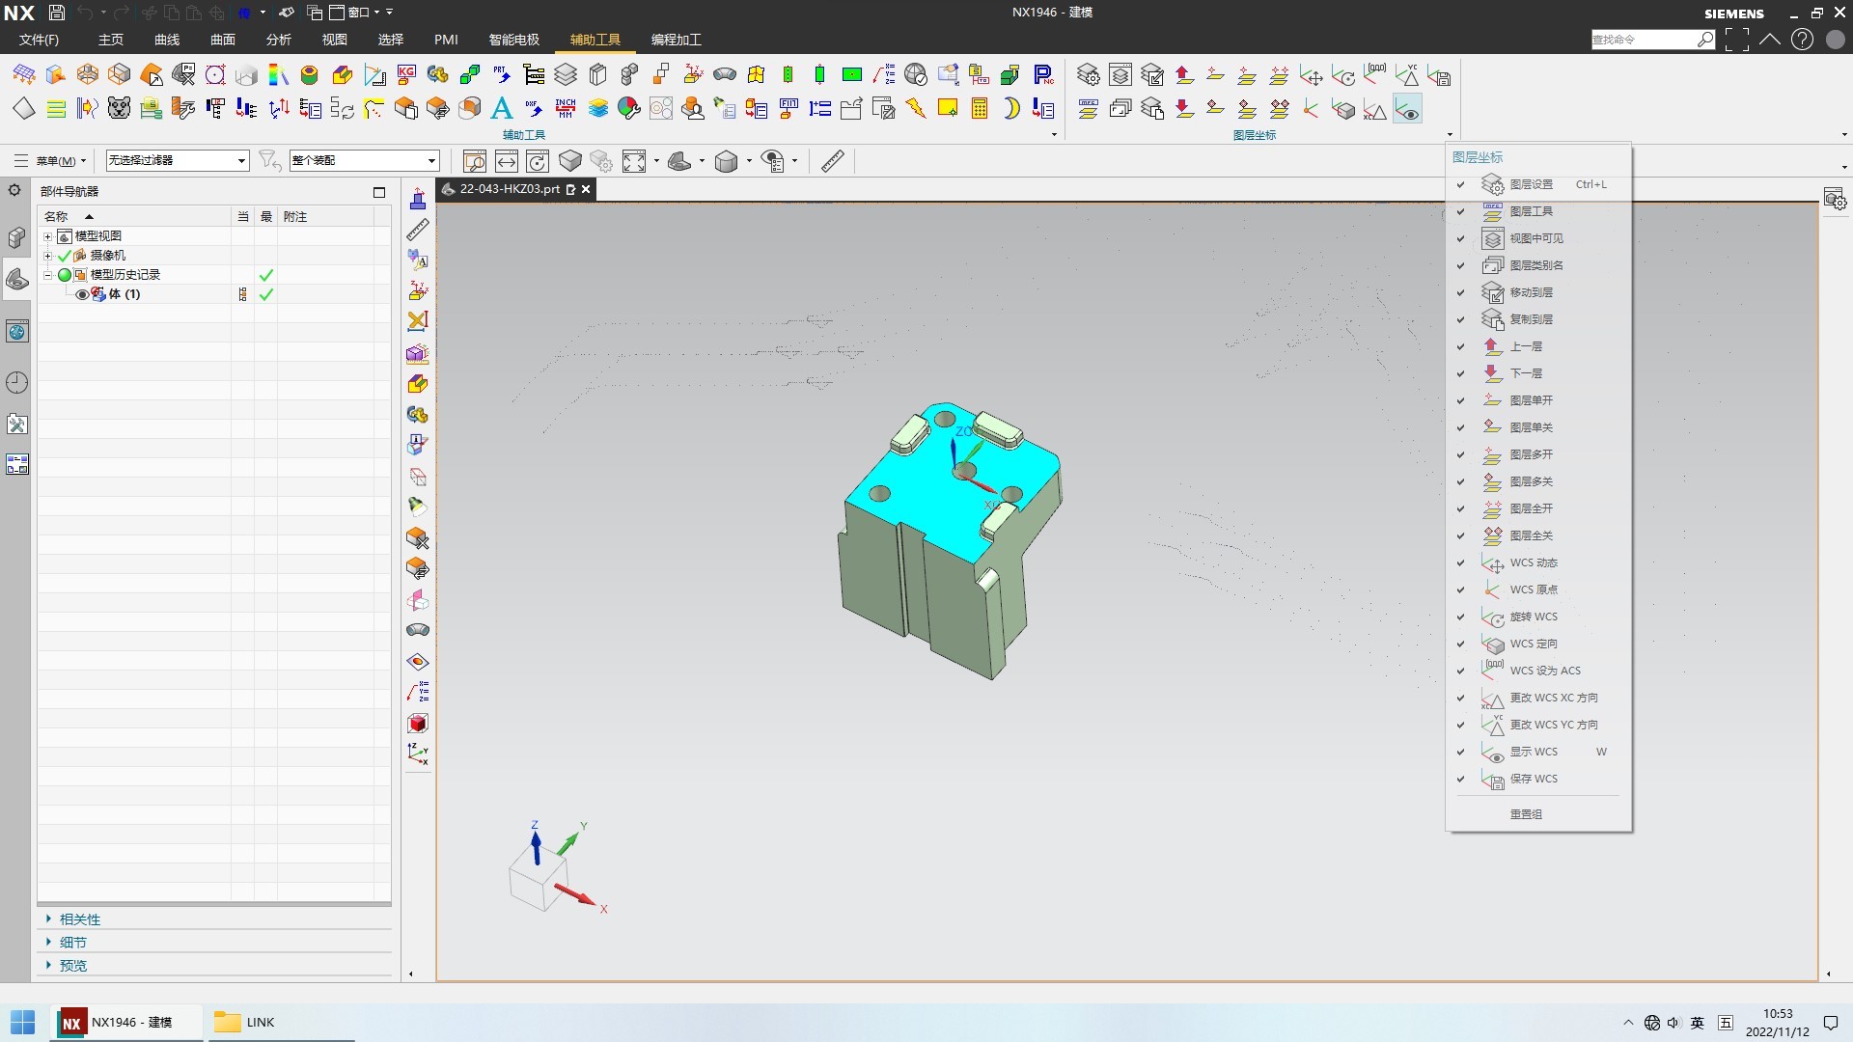Switch to the 主页 ribbon tab
1853x1042 pixels.
(111, 40)
